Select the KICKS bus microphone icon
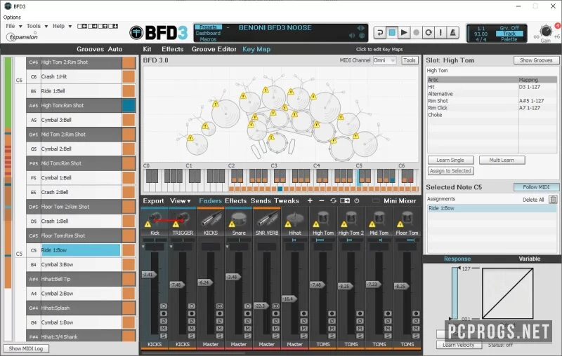 211,218
